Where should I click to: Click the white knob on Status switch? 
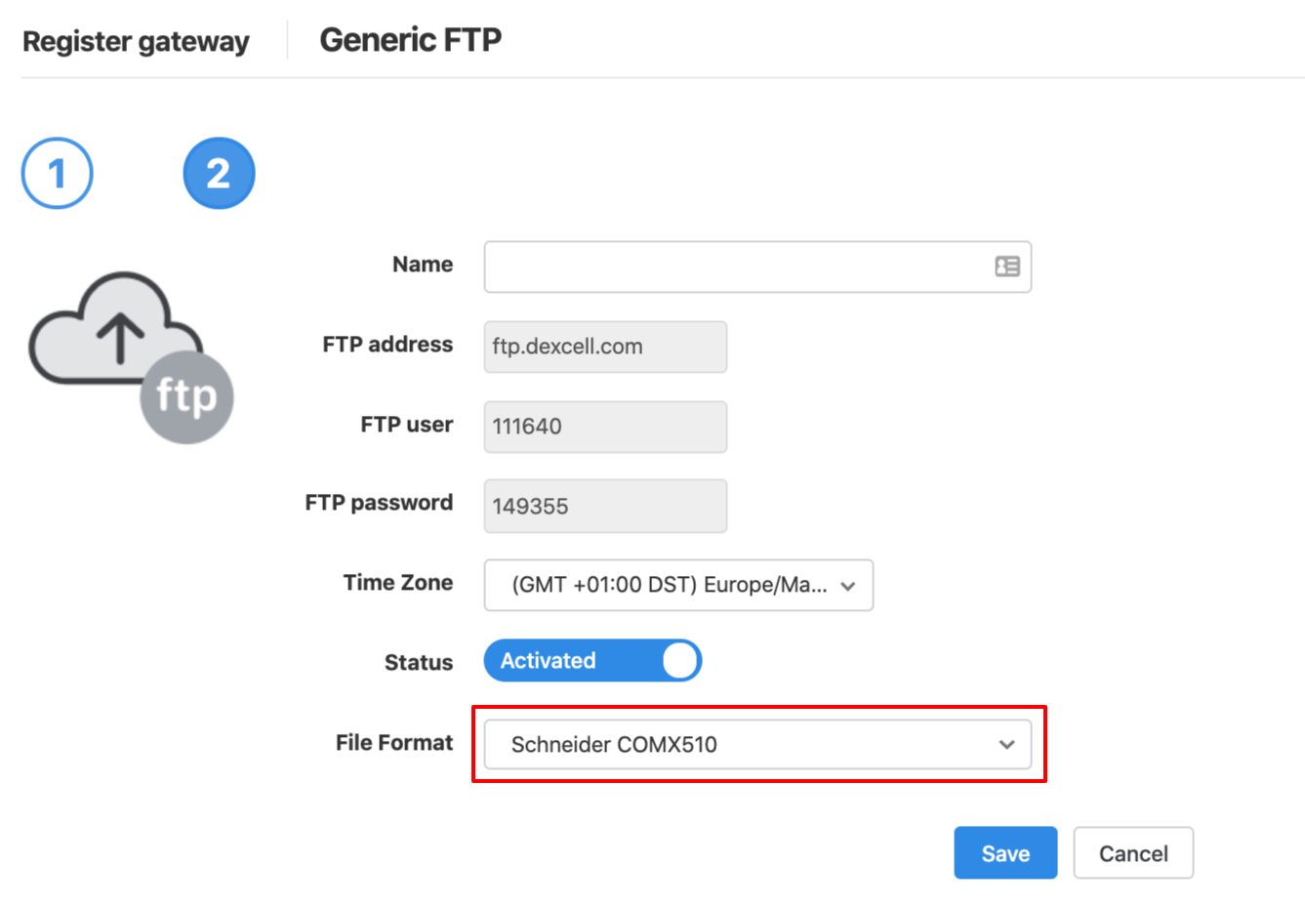pyautogui.click(x=680, y=661)
